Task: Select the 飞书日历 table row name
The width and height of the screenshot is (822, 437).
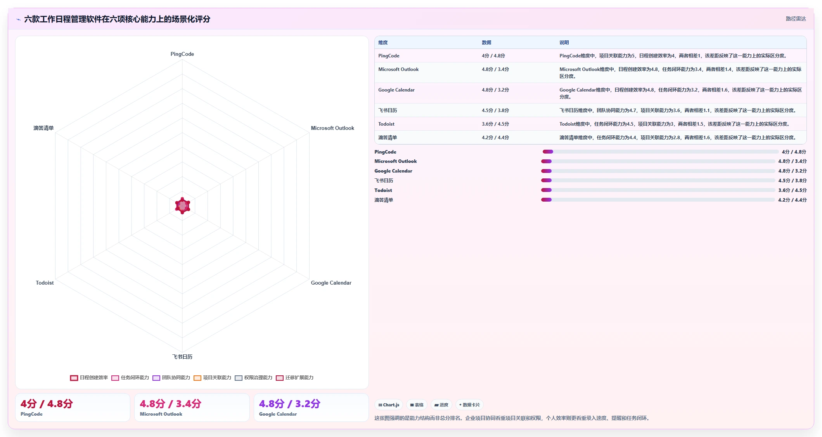Action: 388,111
